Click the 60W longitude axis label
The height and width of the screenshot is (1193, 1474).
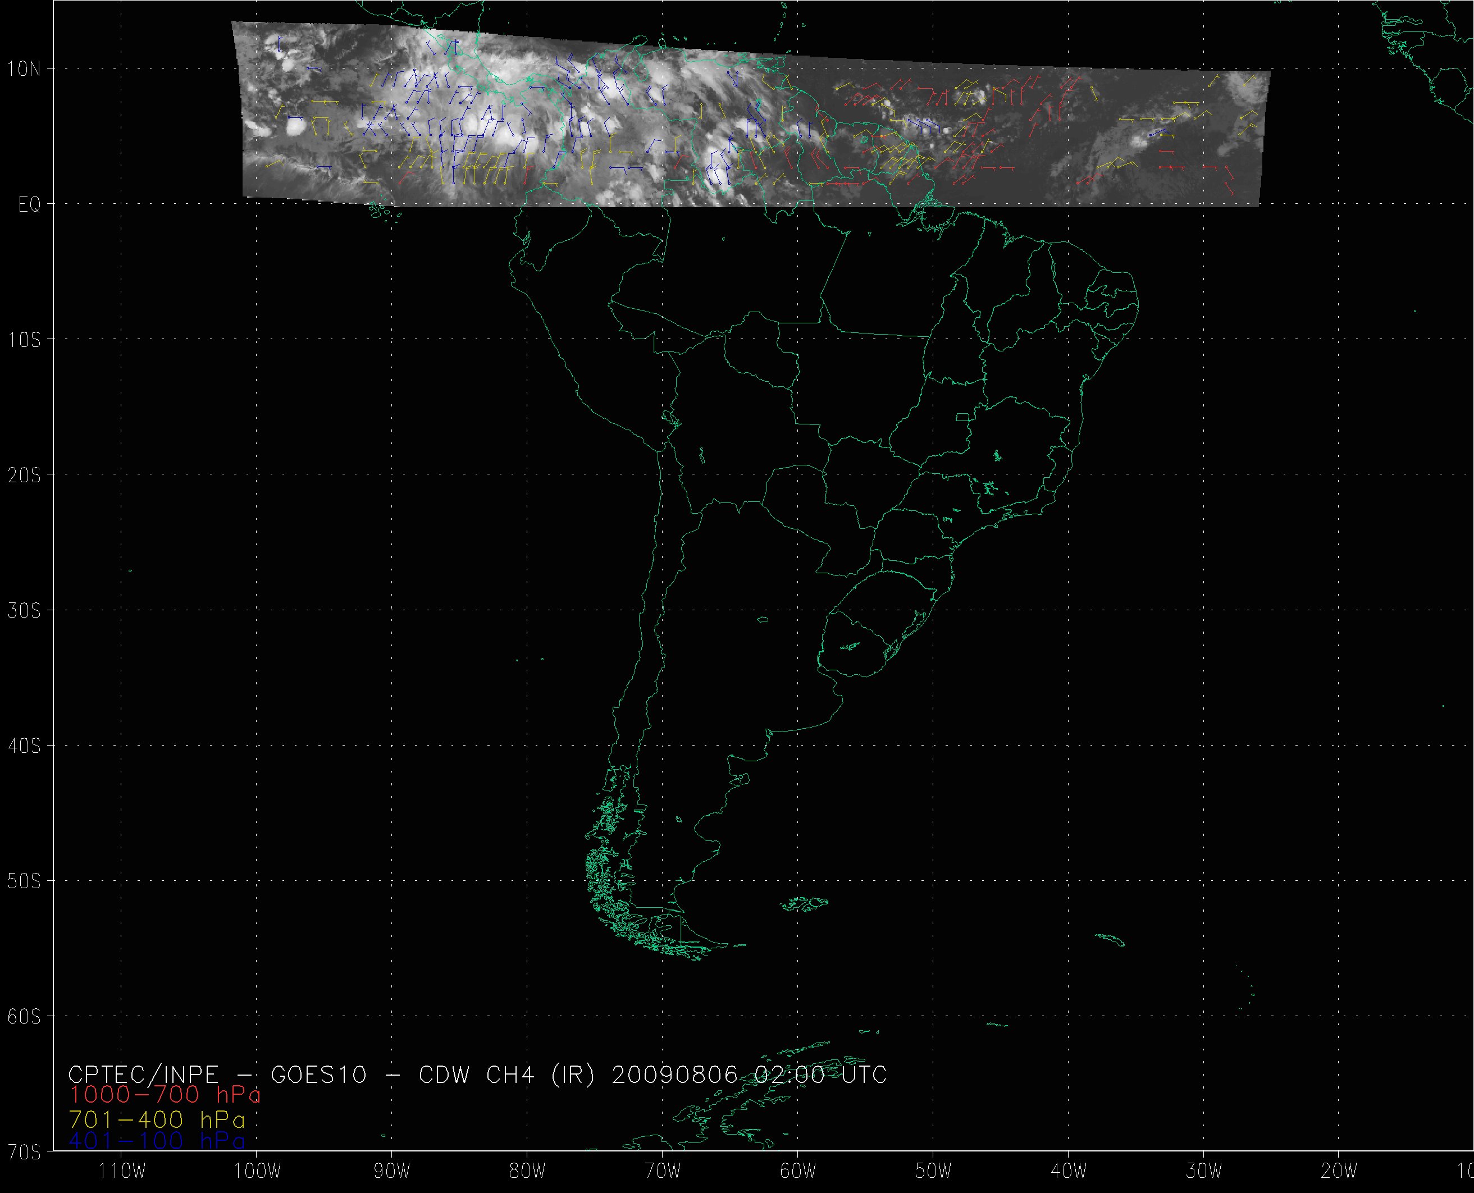798,1171
